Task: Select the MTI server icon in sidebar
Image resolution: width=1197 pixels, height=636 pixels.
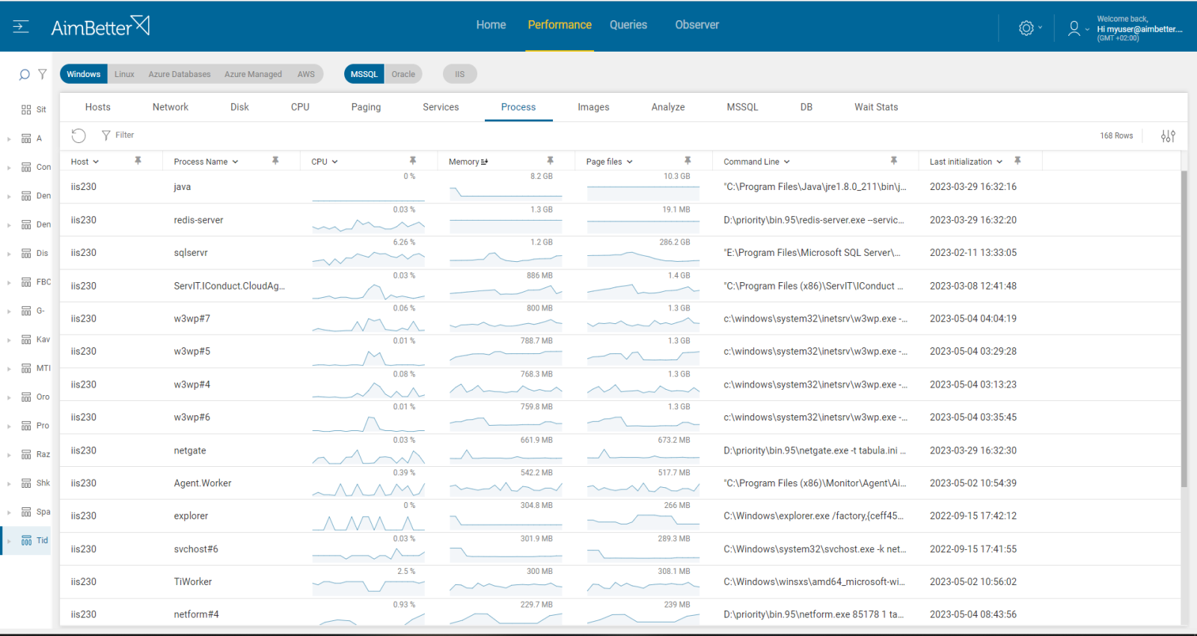Action: click(x=26, y=369)
